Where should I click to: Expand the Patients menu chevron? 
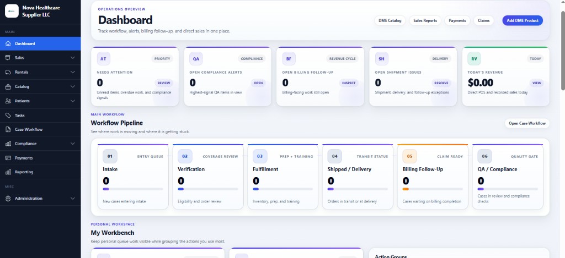click(73, 101)
